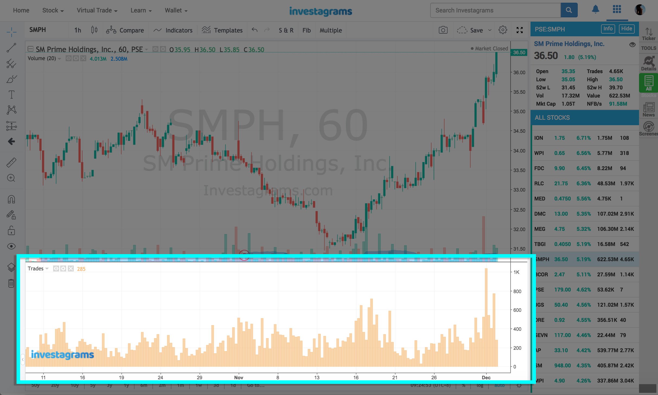Image resolution: width=658 pixels, height=395 pixels.
Task: Open the Stock dropdown menu
Action: [x=53, y=10]
